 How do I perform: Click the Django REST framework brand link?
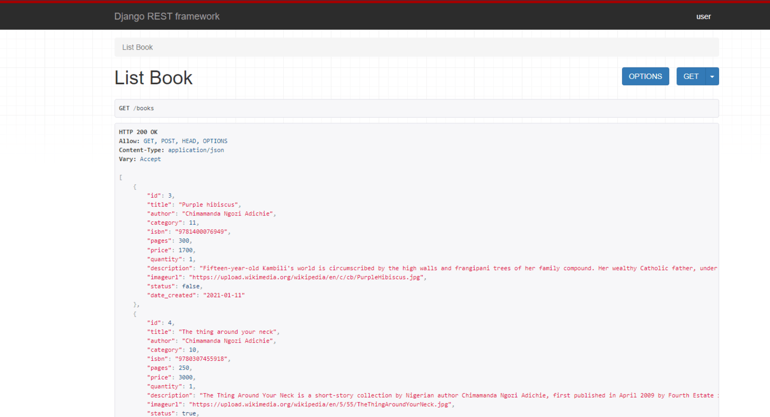(166, 16)
